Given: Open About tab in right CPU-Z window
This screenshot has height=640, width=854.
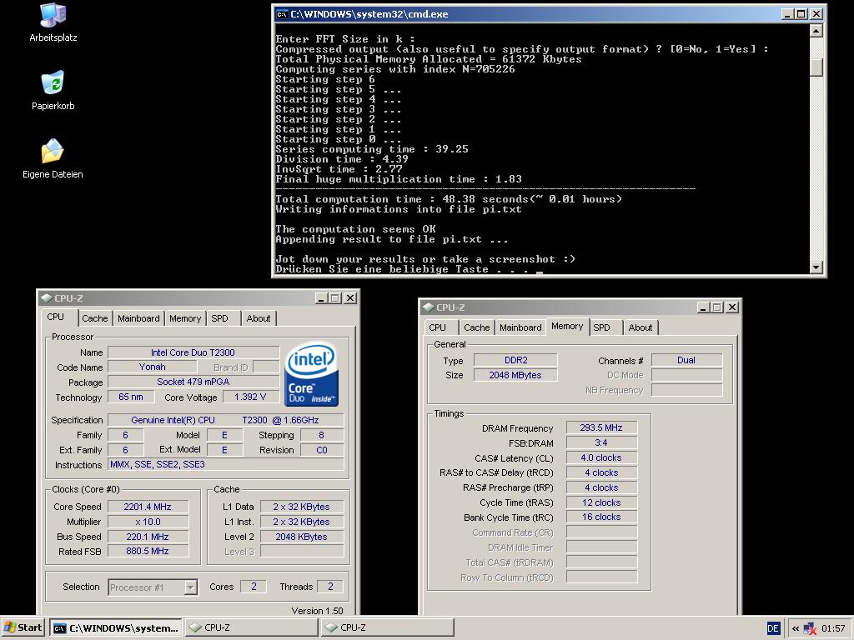Looking at the screenshot, I should (640, 327).
